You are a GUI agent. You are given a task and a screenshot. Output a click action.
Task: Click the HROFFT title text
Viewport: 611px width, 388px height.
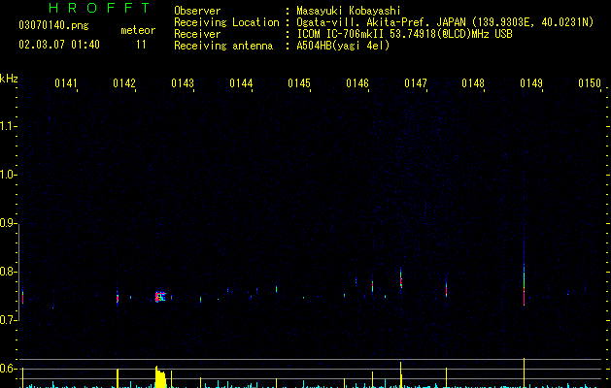tap(99, 8)
